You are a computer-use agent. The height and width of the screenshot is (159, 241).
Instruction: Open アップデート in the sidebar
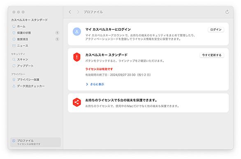(x=35, y=66)
